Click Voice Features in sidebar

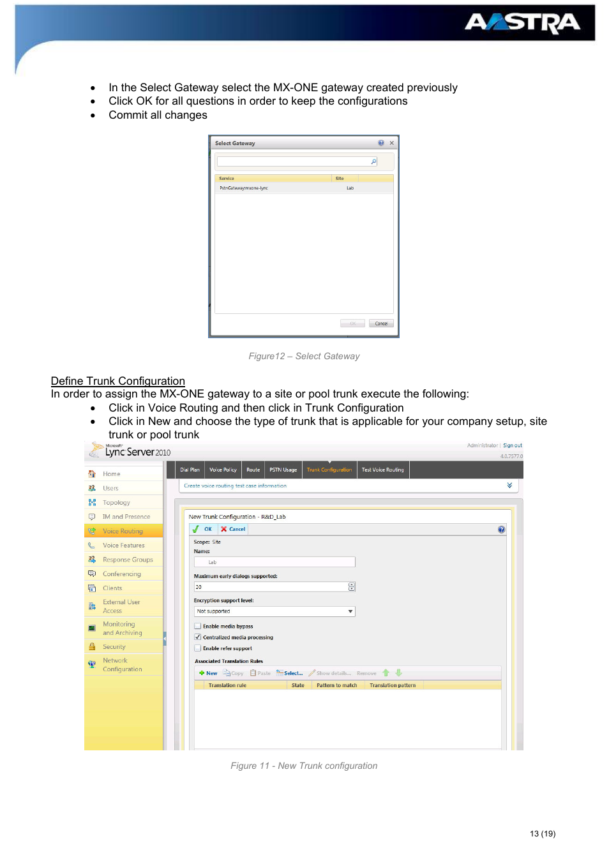click(x=124, y=546)
